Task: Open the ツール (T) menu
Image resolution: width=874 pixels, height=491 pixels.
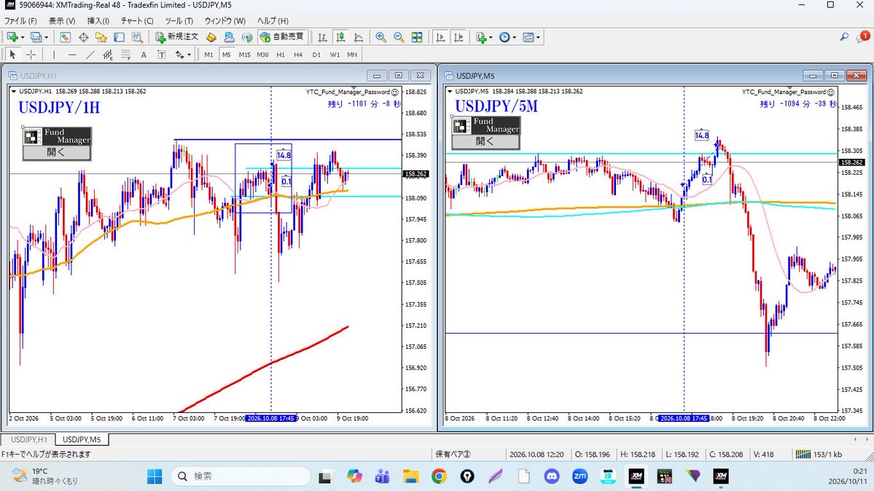Action: [x=179, y=20]
